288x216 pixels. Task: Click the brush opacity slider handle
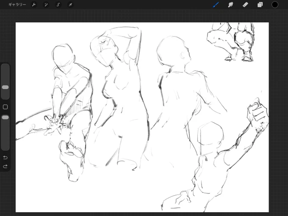[6, 117]
